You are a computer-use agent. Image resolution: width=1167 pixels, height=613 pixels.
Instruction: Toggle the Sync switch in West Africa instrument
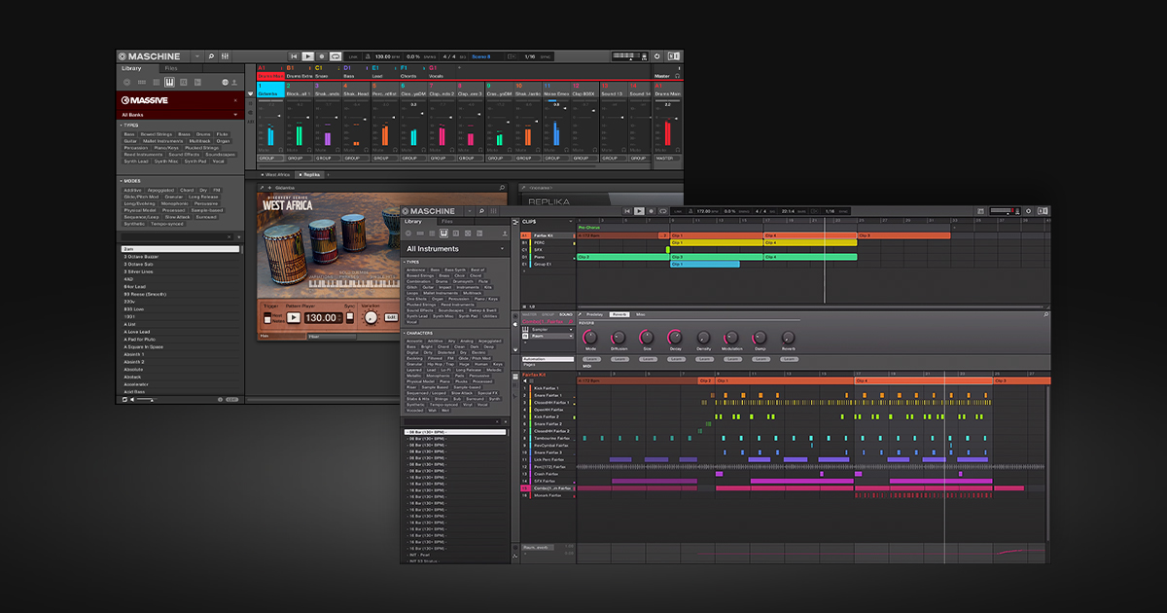350,317
